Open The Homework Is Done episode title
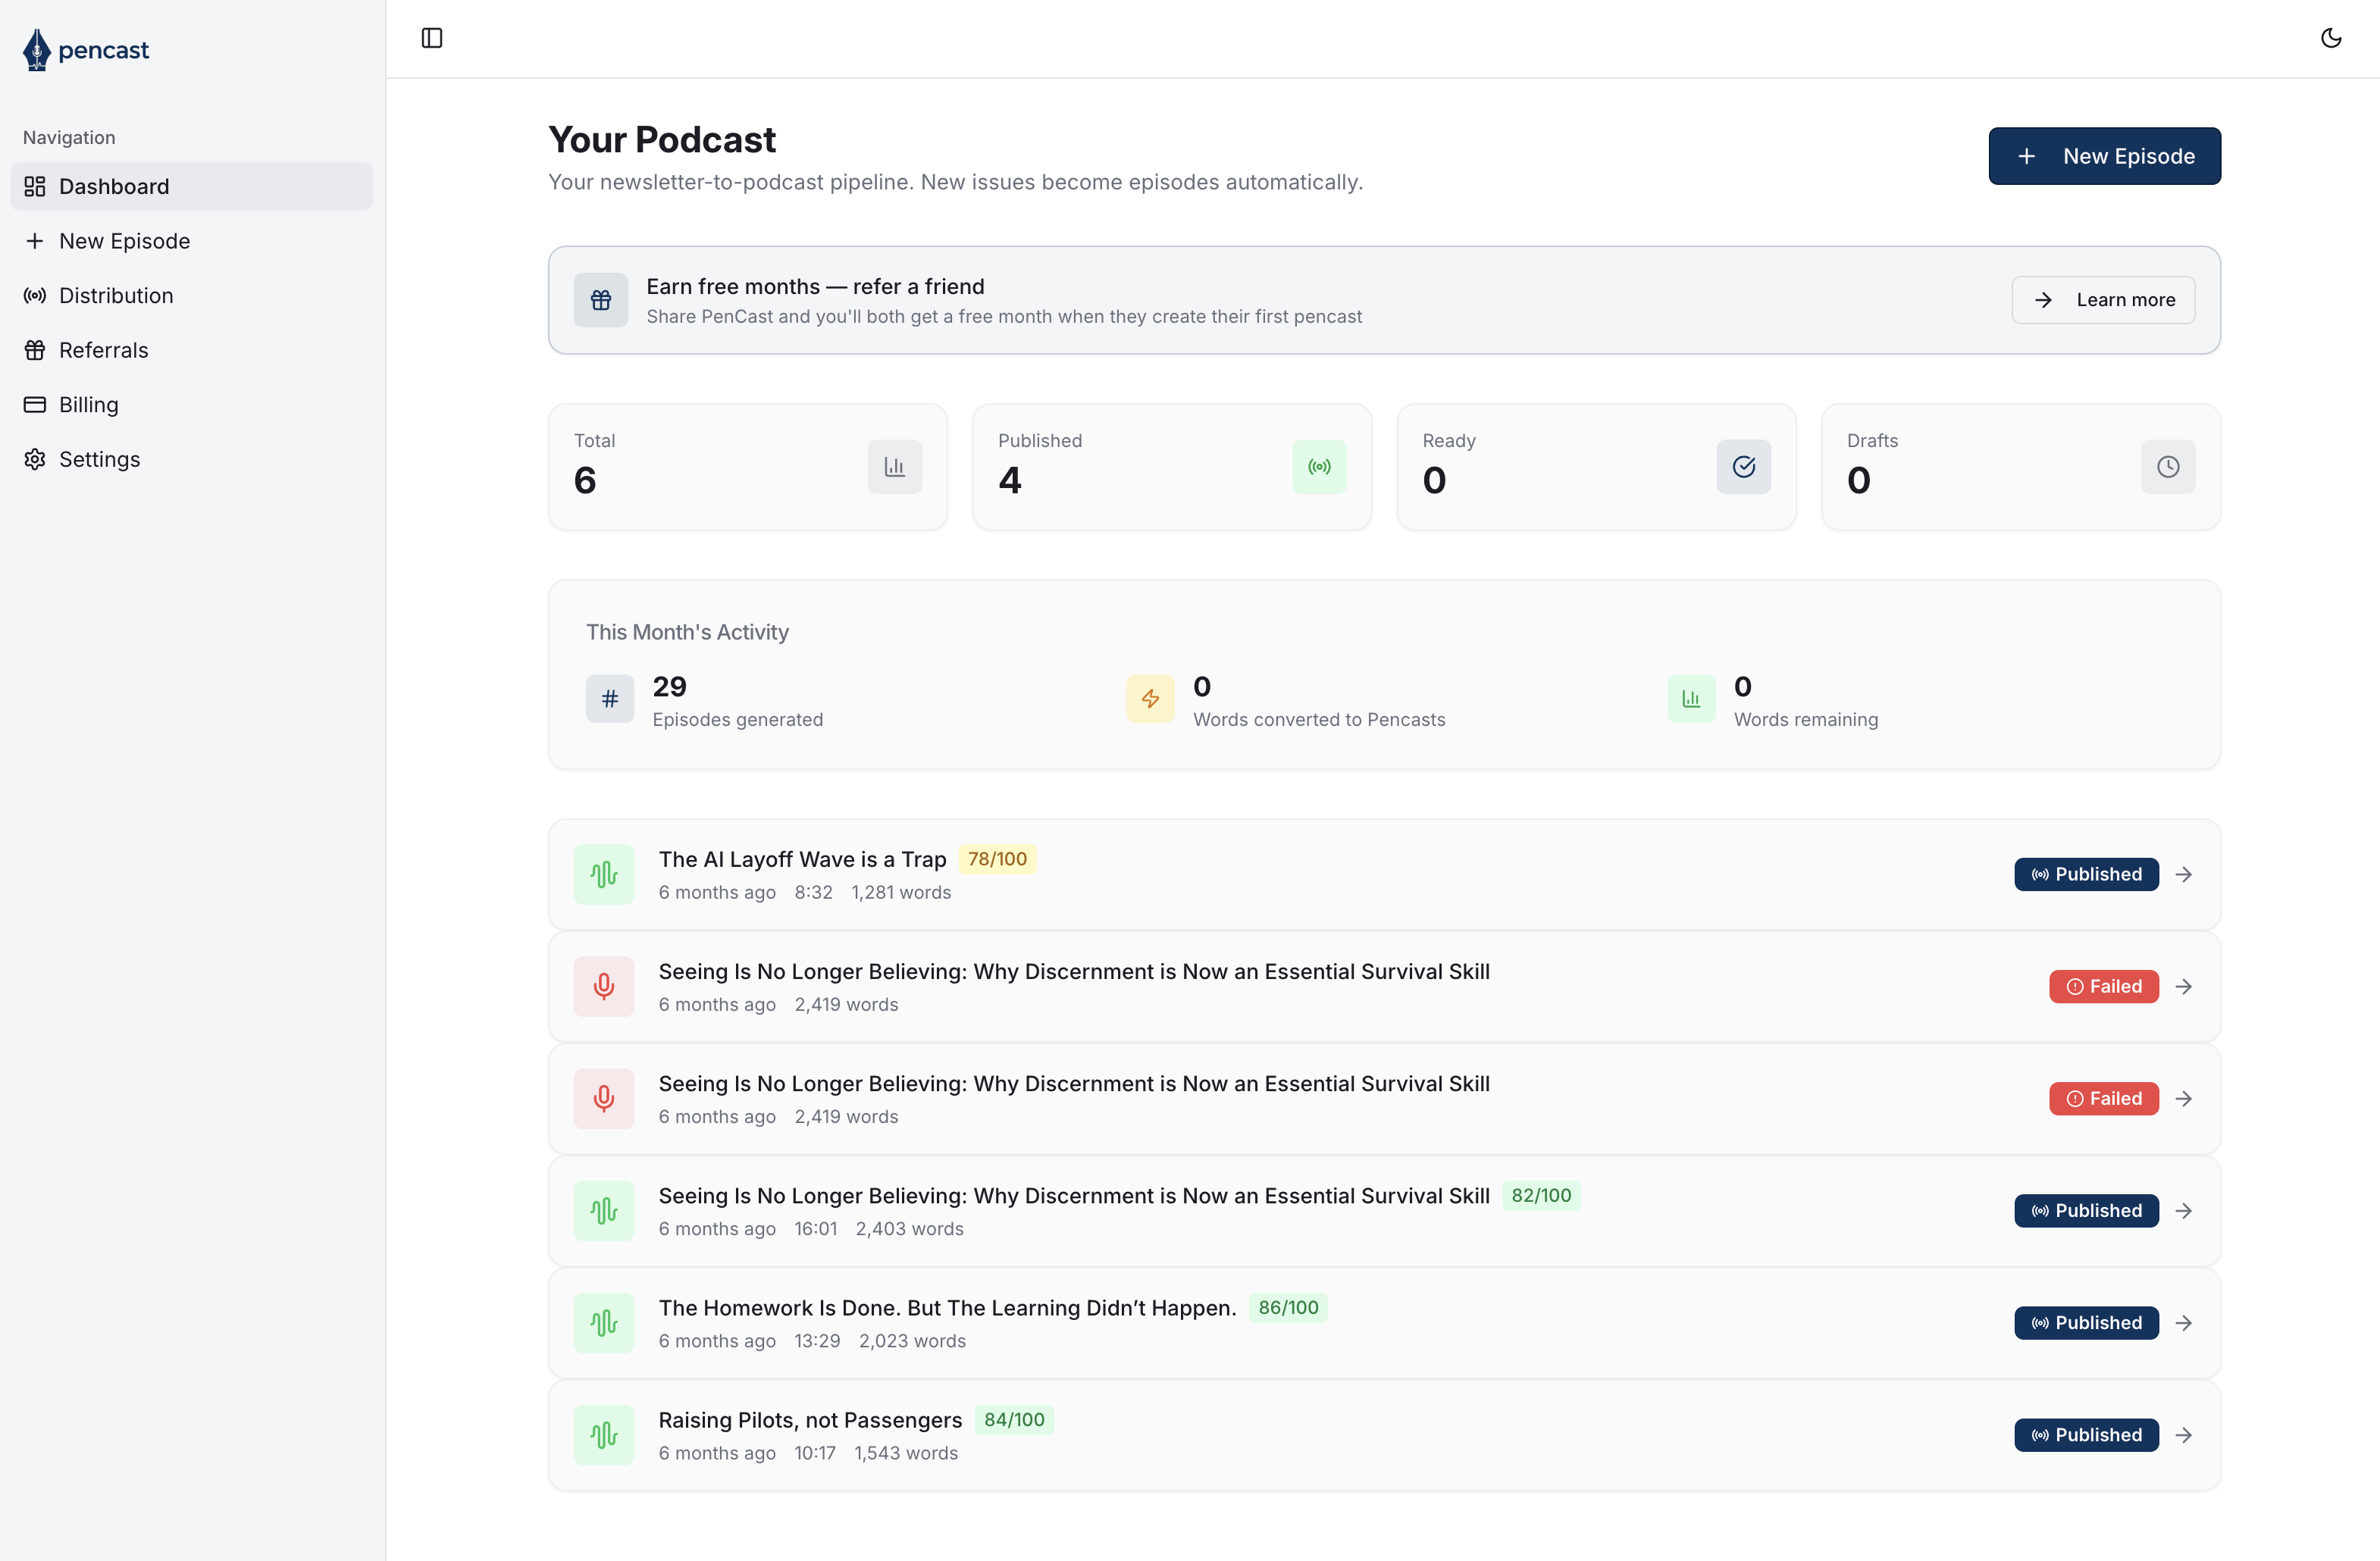This screenshot has height=1561, width=2380. (x=947, y=1308)
